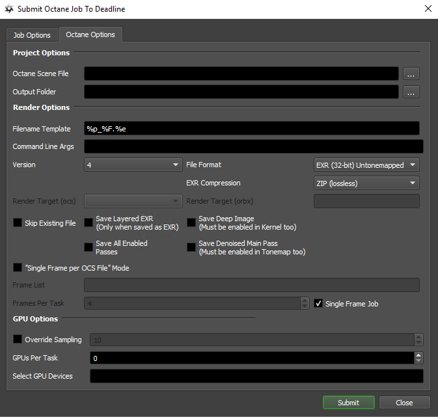Focus the Select GPU Devices field
Viewport: 438px width, 417px height.
256,376
